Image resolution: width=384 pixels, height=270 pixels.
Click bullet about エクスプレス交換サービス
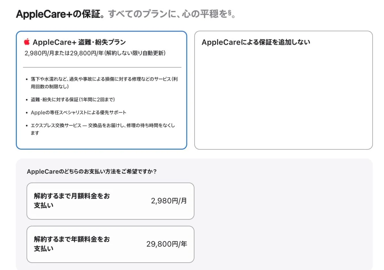pos(103,129)
